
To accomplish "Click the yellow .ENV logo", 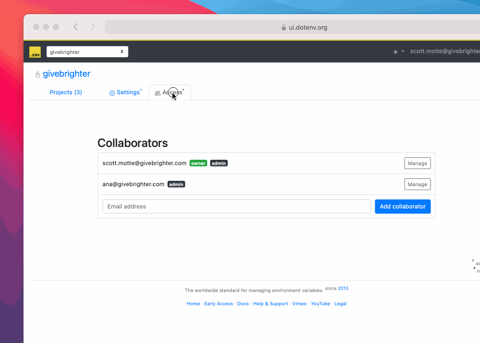I will point(35,52).
